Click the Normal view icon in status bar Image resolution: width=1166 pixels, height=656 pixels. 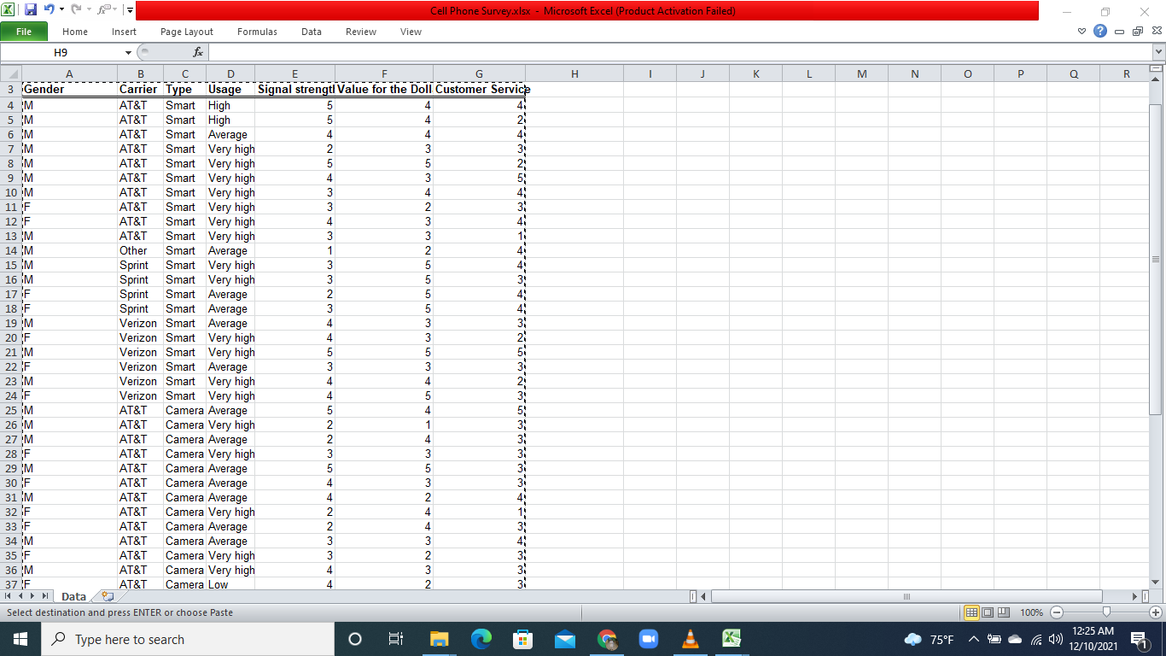[x=971, y=612]
